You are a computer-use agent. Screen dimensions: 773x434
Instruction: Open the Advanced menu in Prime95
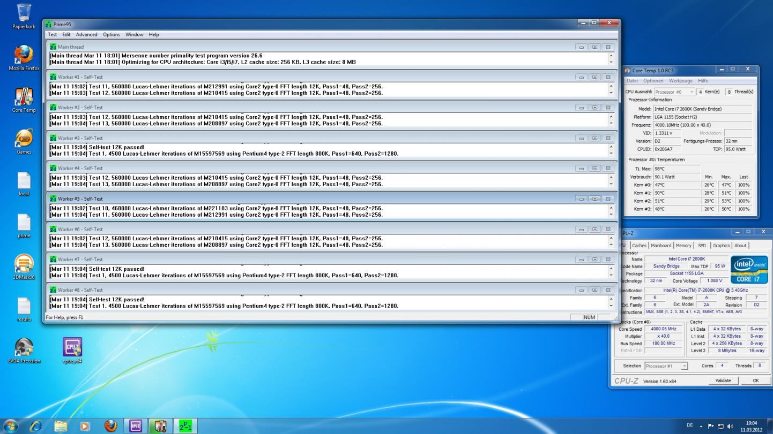pos(87,35)
